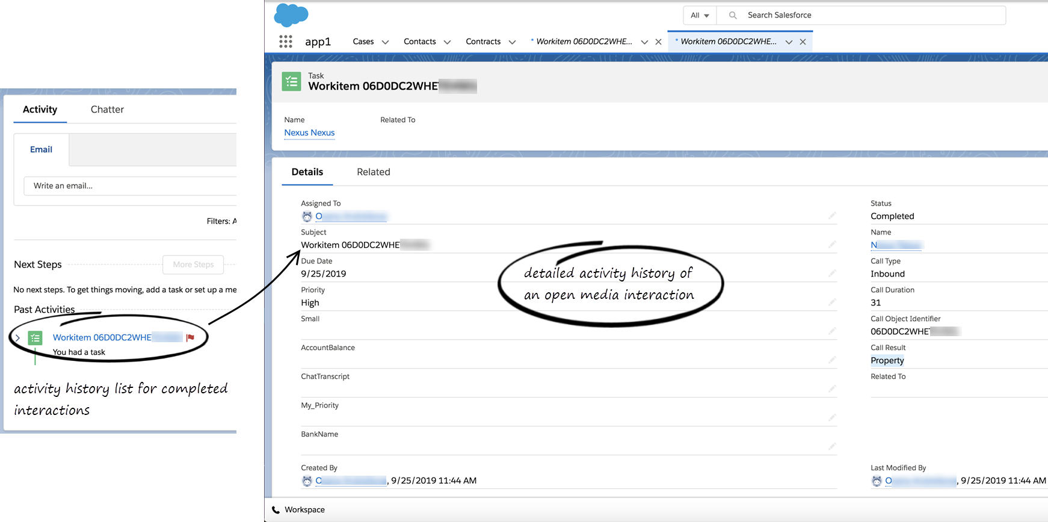Click the More Steps button
This screenshot has width=1048, height=522.
(193, 265)
